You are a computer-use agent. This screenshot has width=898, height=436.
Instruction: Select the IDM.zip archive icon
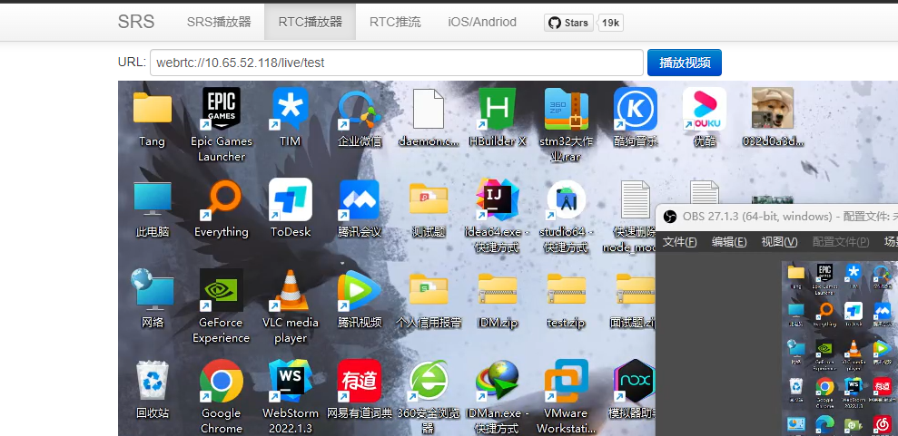click(497, 289)
